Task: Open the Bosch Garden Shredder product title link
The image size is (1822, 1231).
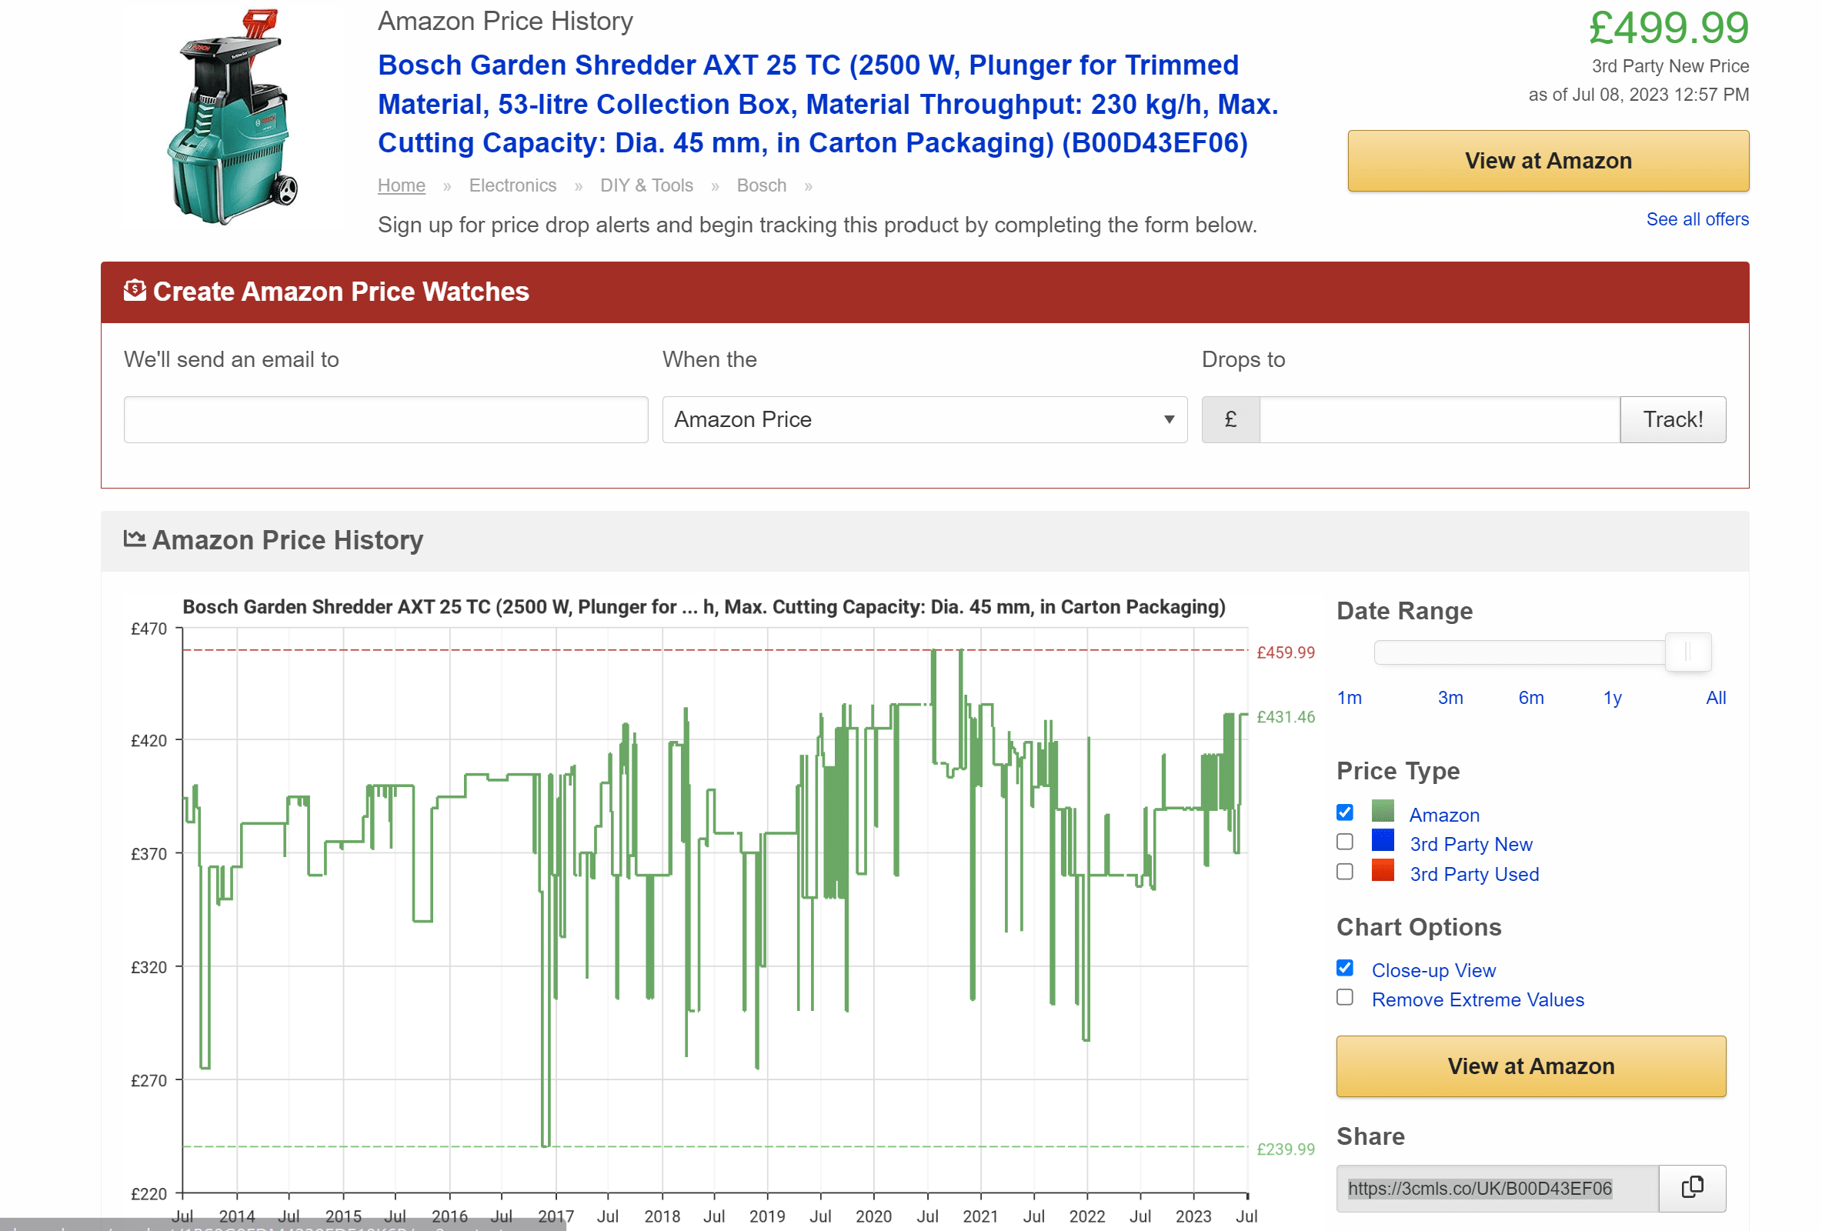Action: tap(828, 104)
